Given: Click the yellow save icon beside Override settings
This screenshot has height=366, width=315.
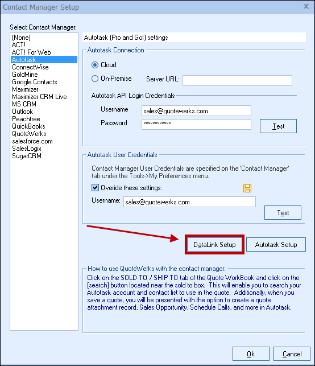Looking at the screenshot, I should click(x=247, y=188).
